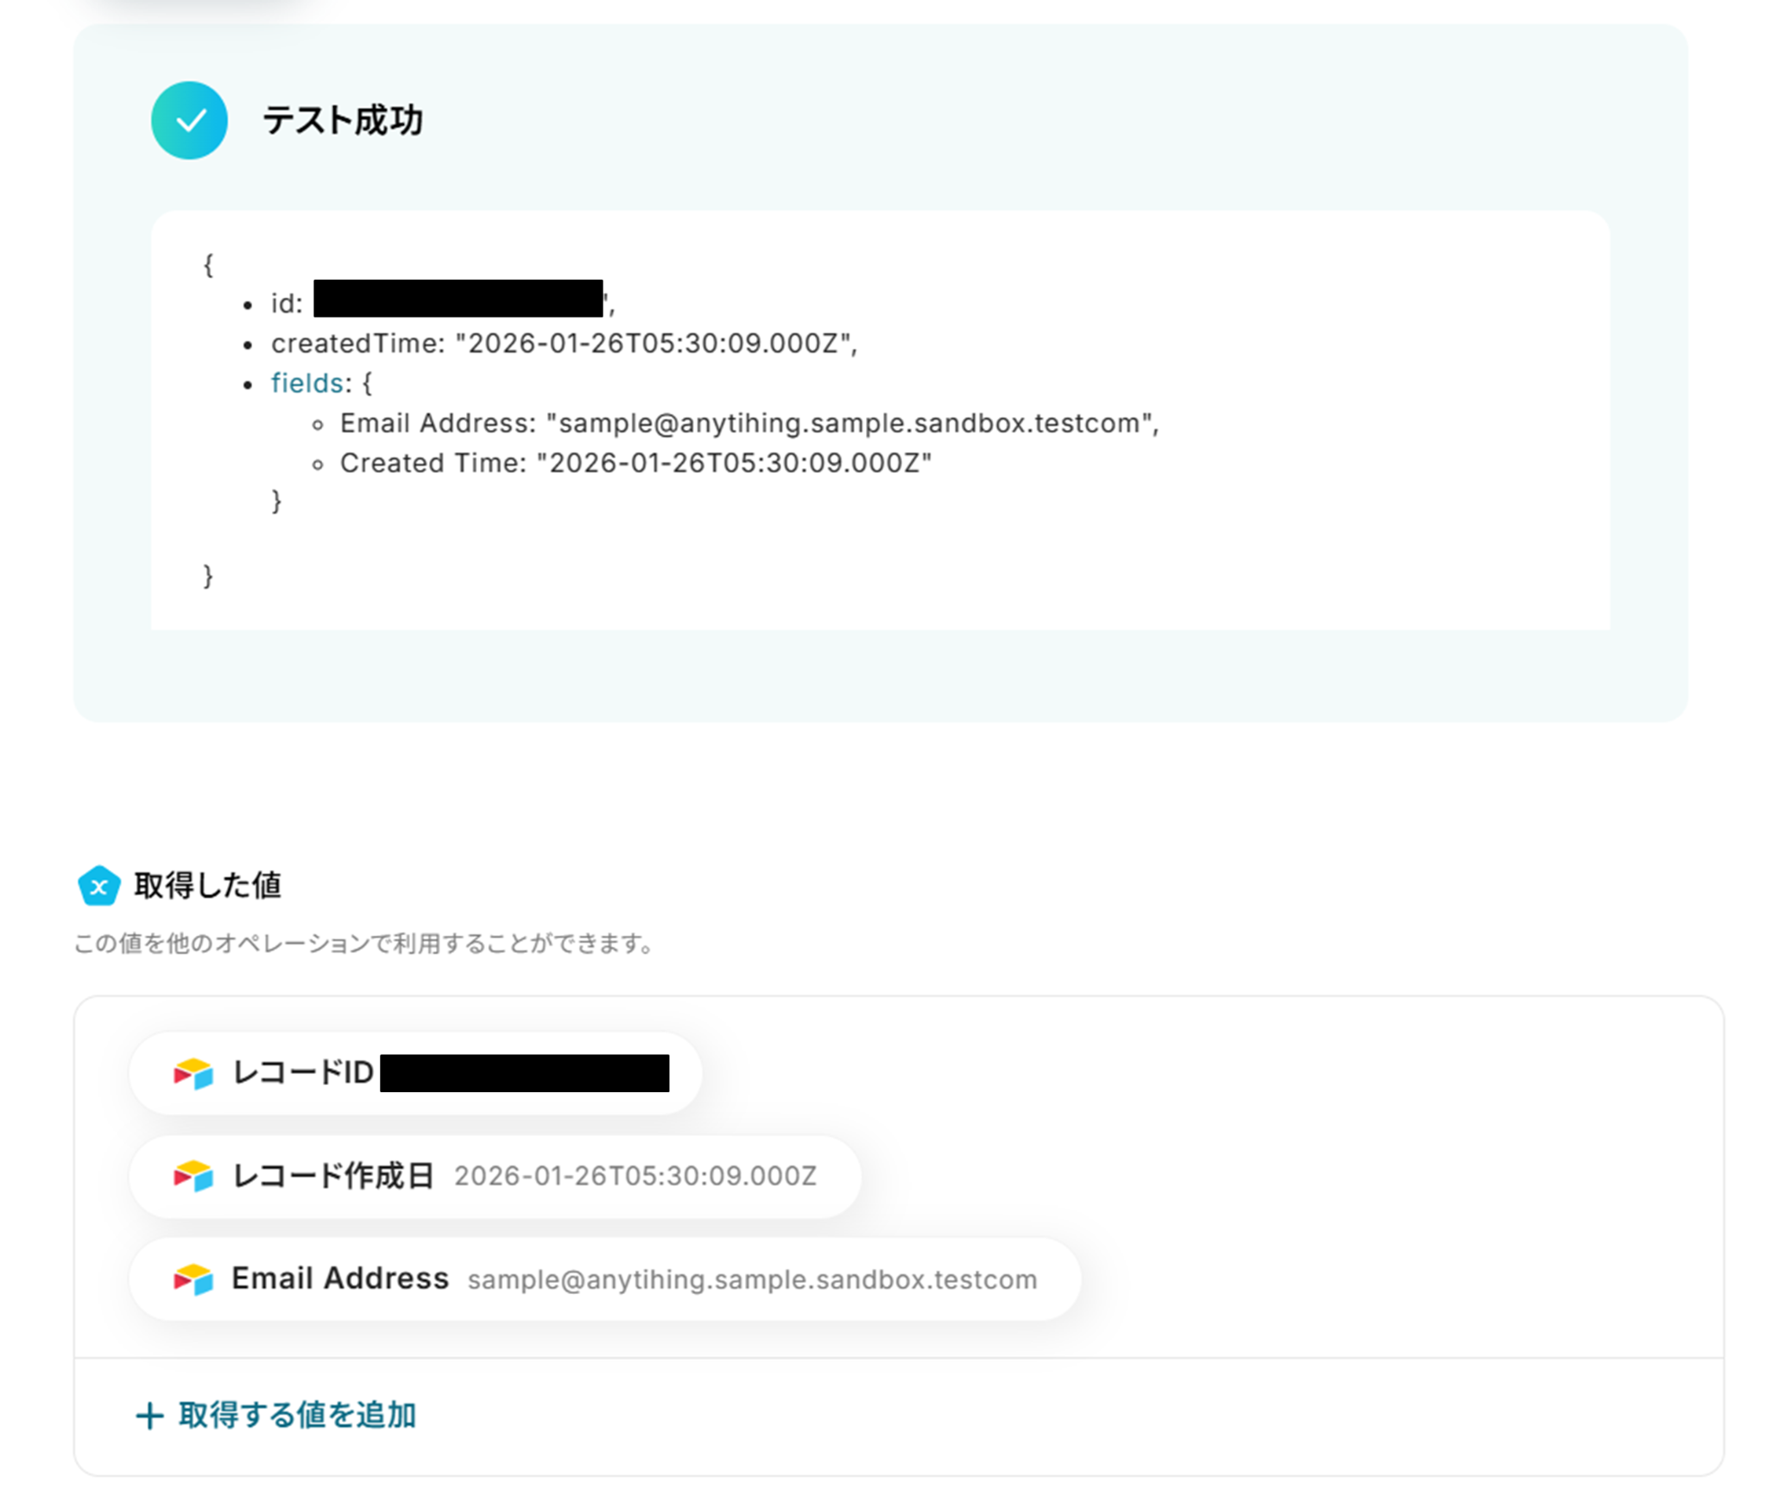
Task: Click the createdTime line in JSON result
Action: click(563, 344)
